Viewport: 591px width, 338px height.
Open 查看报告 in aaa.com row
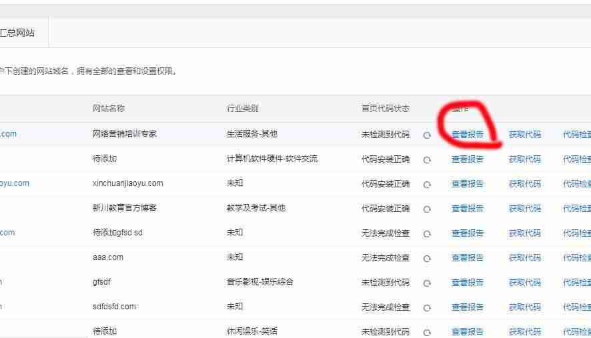pyautogui.click(x=468, y=258)
